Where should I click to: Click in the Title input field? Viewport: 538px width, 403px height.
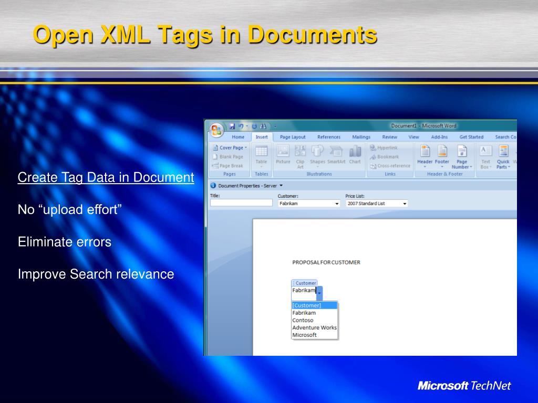(x=241, y=203)
